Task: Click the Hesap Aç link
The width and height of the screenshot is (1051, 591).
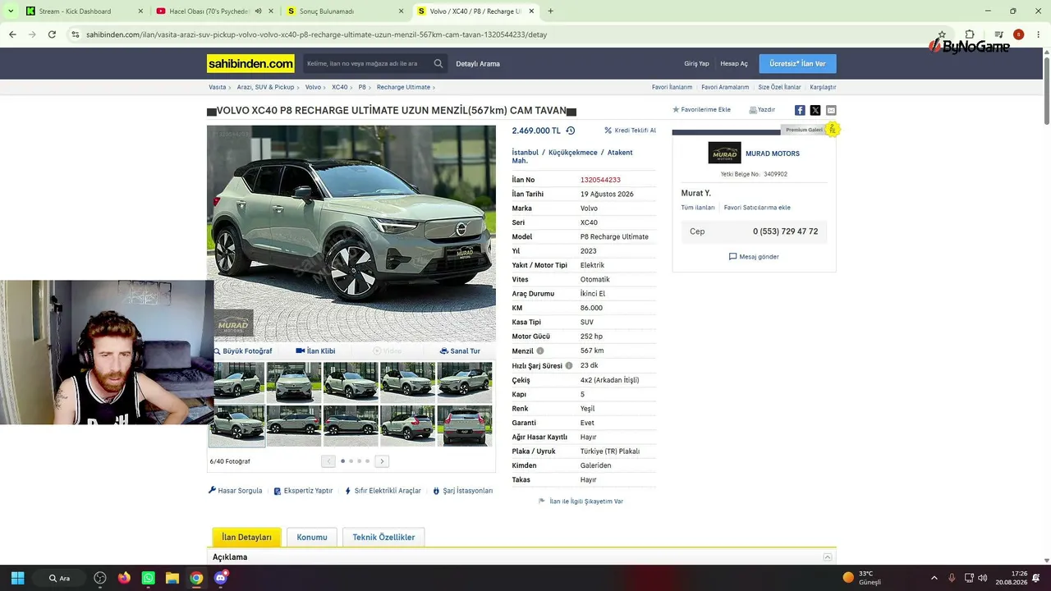Action: point(734,64)
